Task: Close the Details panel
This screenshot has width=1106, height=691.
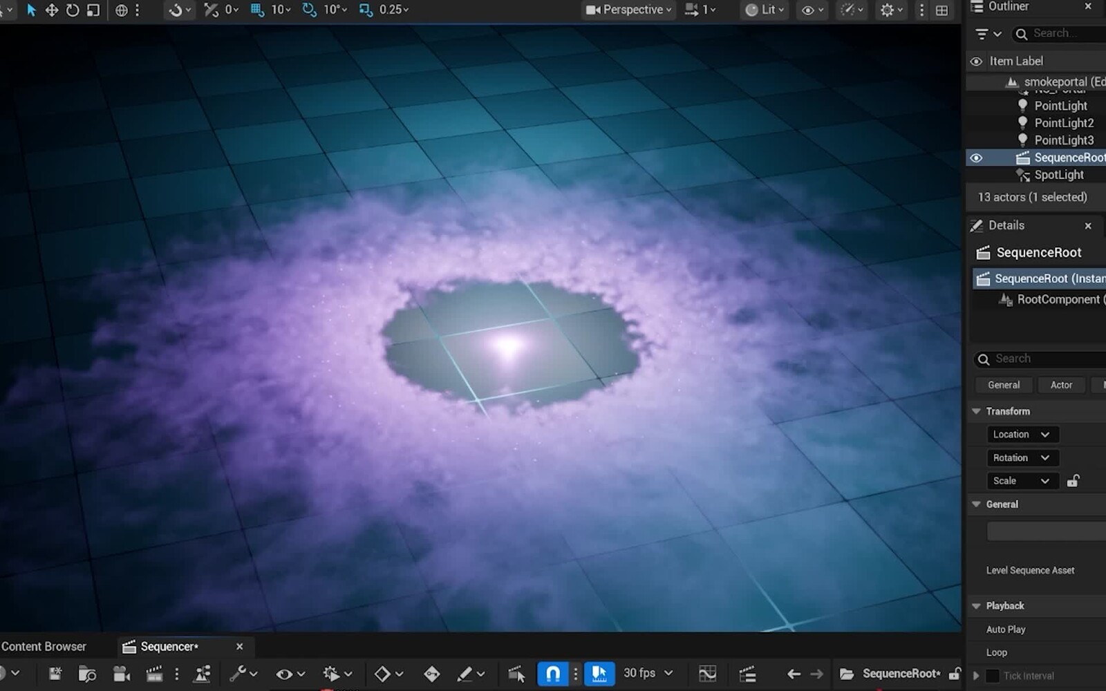Action: (x=1088, y=226)
